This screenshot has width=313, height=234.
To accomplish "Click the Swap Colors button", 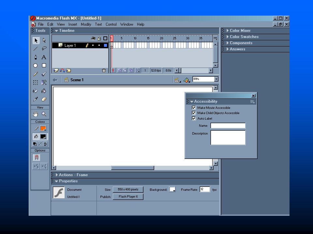I will pyautogui.click(x=45, y=144).
